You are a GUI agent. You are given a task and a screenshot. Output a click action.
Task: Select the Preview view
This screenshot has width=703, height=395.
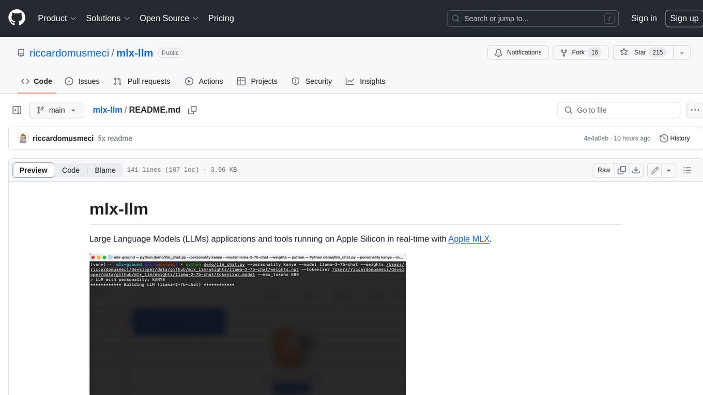coord(33,170)
